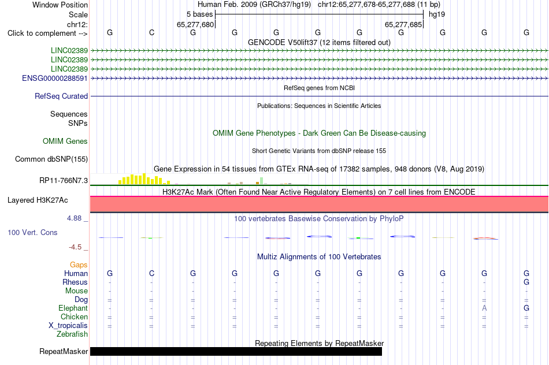
Task: Click the 65,277,685 position marker
Action: 403,24
